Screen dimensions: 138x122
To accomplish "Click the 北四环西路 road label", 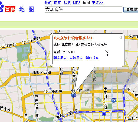I will coord(42,72).
